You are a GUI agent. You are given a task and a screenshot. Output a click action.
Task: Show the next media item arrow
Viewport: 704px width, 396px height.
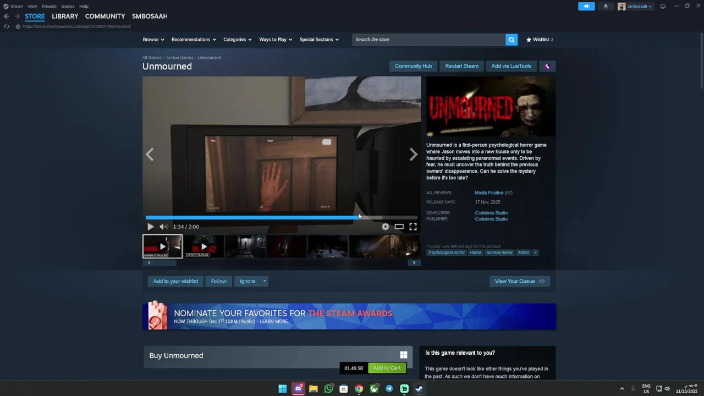tap(414, 155)
